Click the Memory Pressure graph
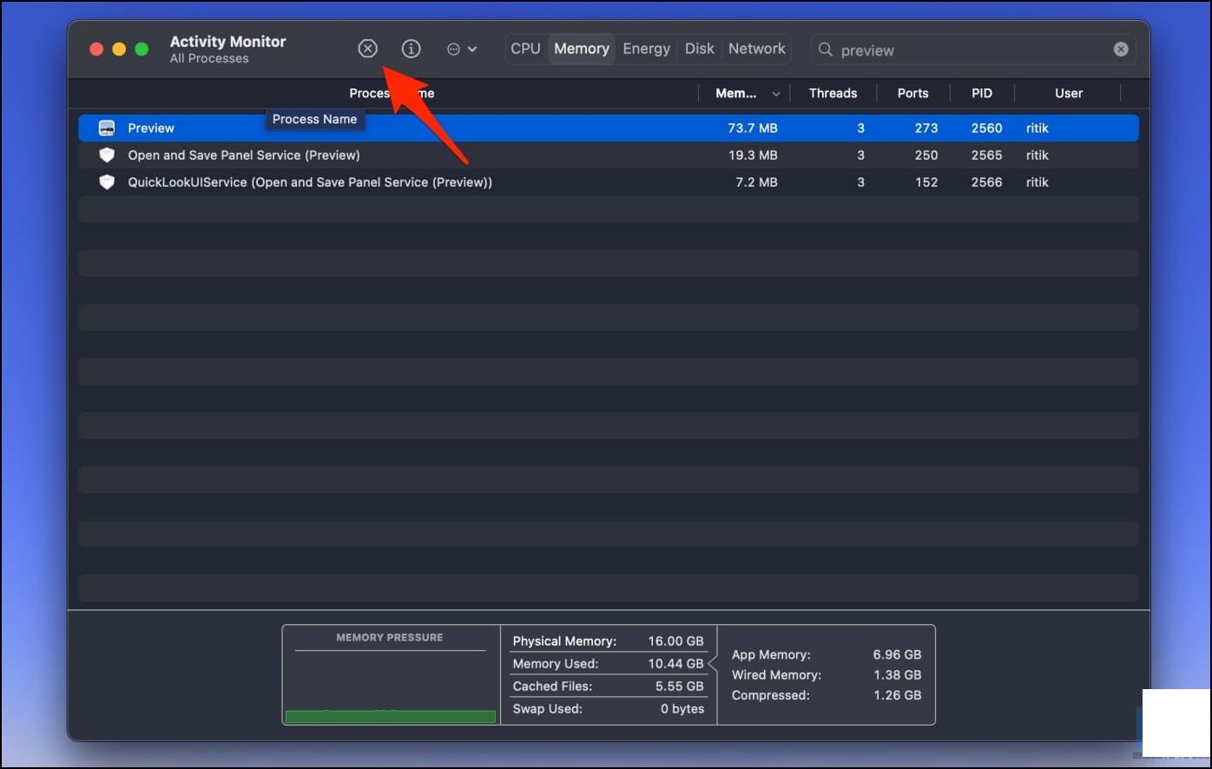This screenshot has height=769, width=1212. click(390, 675)
